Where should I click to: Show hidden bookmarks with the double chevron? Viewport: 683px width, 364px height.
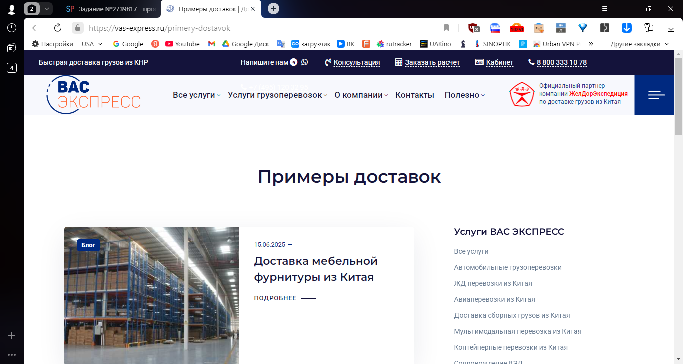coord(591,44)
